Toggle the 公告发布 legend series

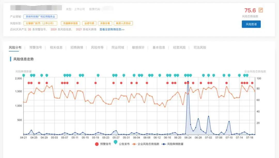tap(121, 144)
